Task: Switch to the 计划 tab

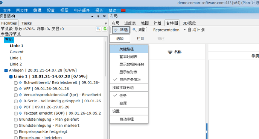Action: [x=157, y=23]
